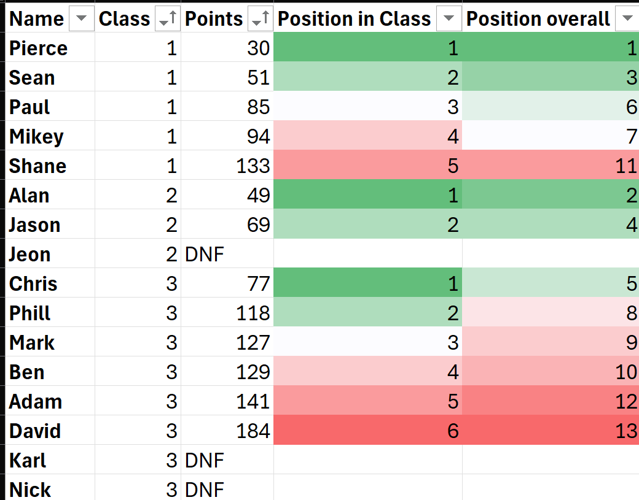Select the cell with Points value 184

coord(227,430)
